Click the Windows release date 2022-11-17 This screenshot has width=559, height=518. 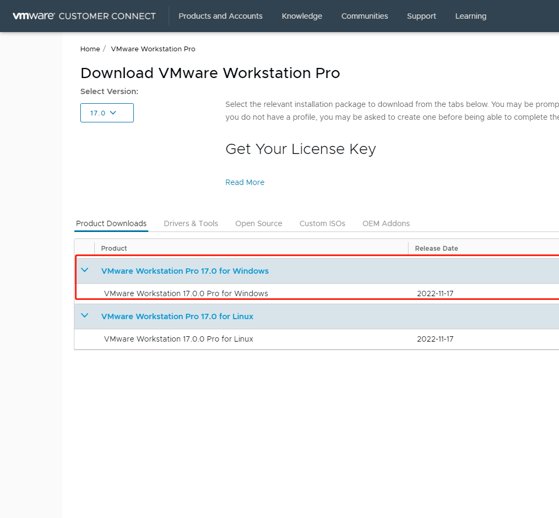point(435,293)
